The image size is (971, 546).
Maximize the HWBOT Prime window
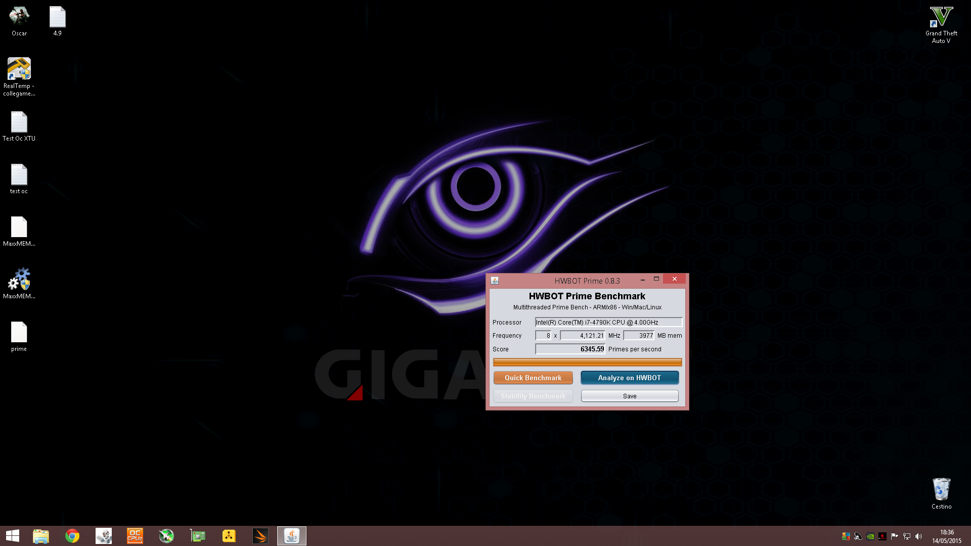(656, 279)
